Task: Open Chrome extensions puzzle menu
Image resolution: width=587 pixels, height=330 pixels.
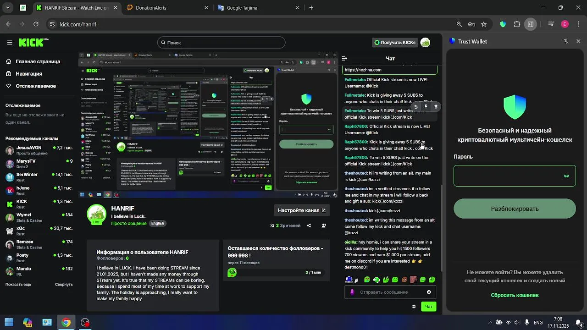Action: coord(517,24)
